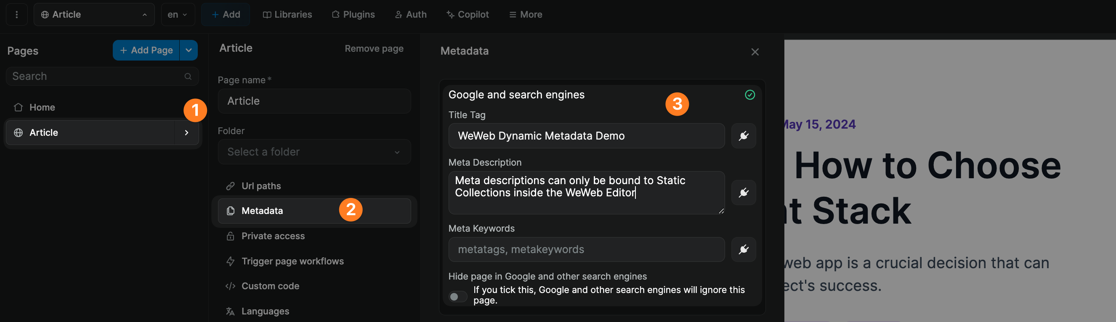Viewport: 1116px width, 322px height.
Task: Click the translate icon beside Languages
Action: tap(231, 311)
